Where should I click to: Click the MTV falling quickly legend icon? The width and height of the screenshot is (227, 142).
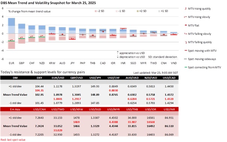pos(186,42)
